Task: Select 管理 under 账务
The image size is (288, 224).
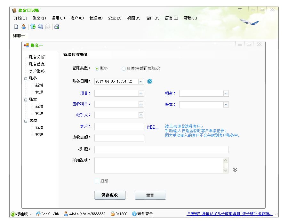Action: tap(39, 92)
